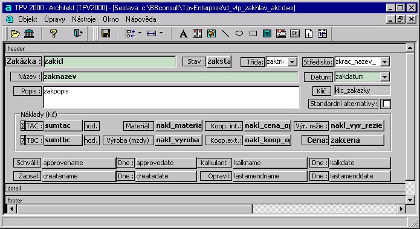
Task: Click the detail band header bar
Action: tap(205, 188)
